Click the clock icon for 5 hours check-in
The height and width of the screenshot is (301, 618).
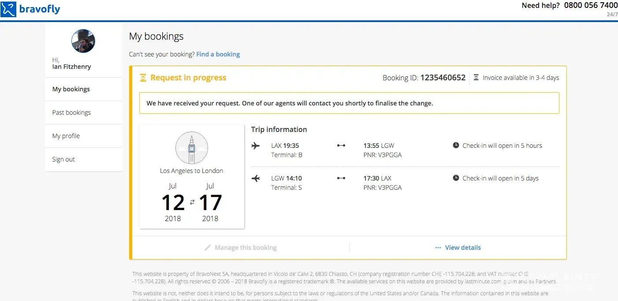pos(456,145)
